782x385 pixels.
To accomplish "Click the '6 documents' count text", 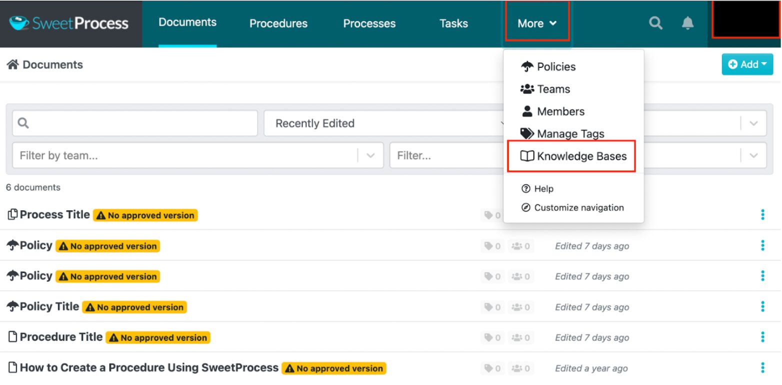I will tap(33, 187).
